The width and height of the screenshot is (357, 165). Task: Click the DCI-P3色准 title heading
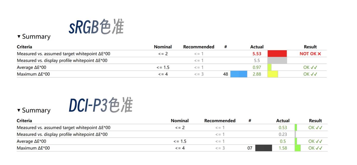click(x=101, y=105)
